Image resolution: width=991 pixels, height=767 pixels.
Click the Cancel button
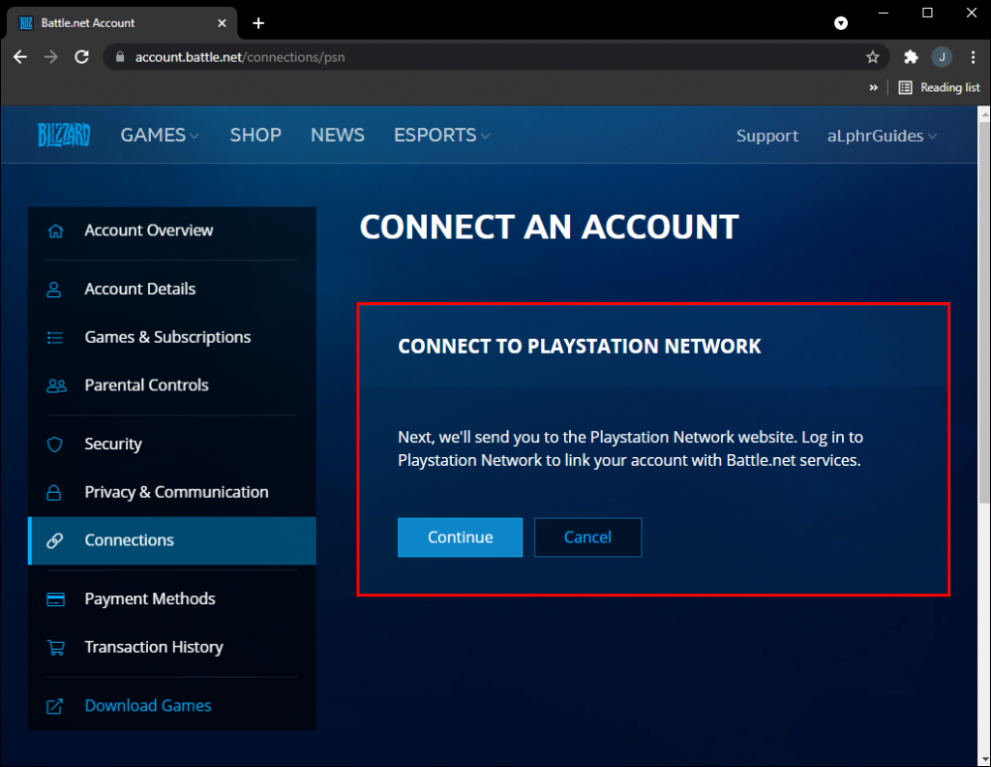587,537
